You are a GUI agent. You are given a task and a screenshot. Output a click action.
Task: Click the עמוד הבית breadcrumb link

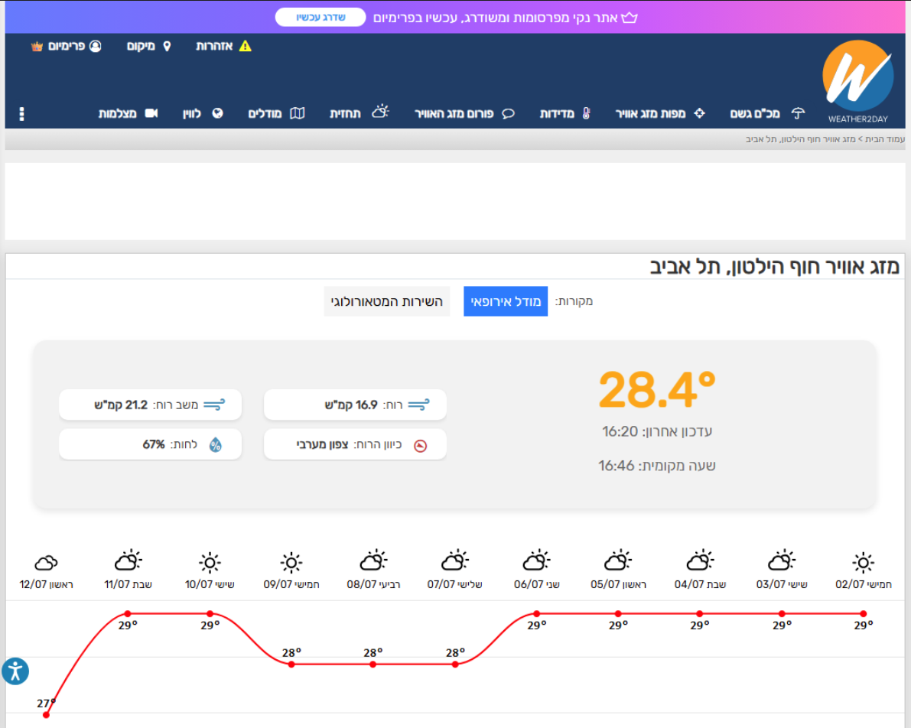pyautogui.click(x=886, y=139)
